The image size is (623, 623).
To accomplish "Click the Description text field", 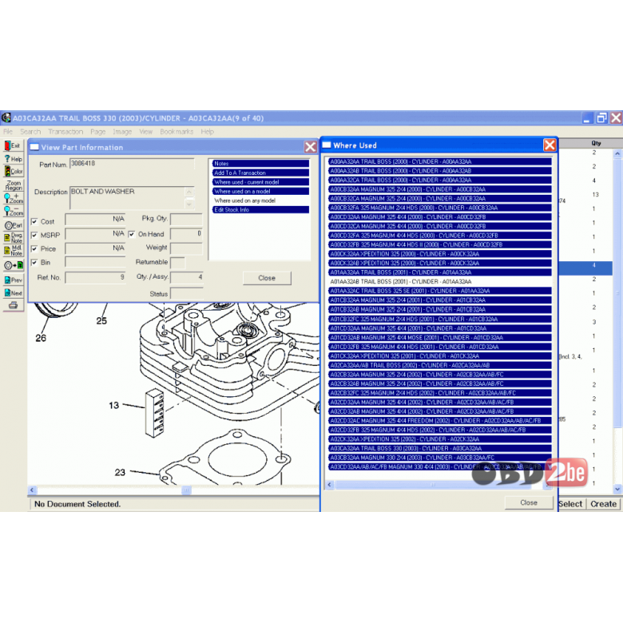I will point(128,197).
